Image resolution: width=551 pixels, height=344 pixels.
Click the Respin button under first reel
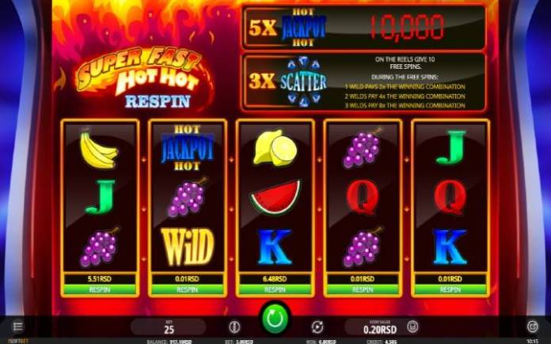[100, 289]
